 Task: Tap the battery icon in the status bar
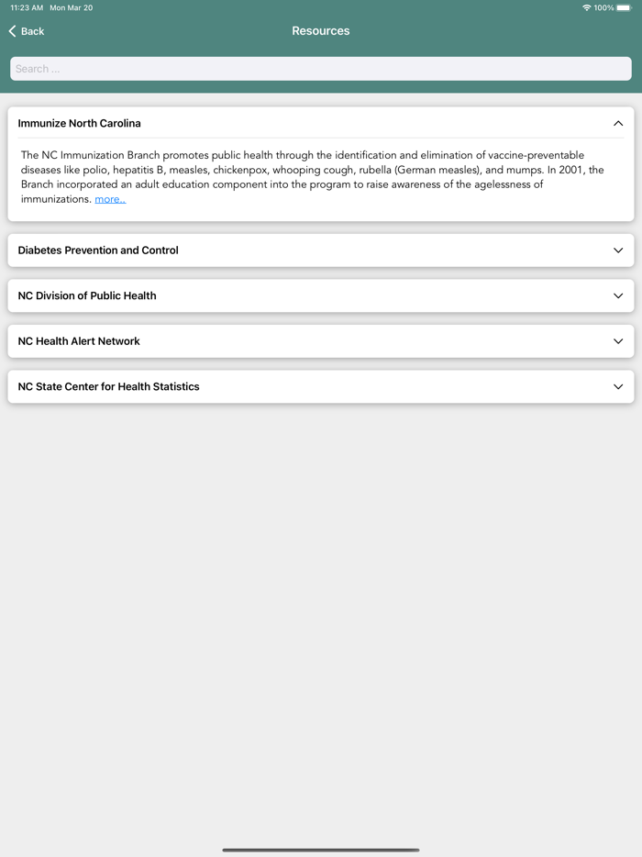pyautogui.click(x=625, y=7)
